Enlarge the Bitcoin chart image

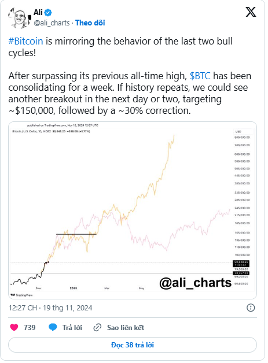[x=133, y=210]
